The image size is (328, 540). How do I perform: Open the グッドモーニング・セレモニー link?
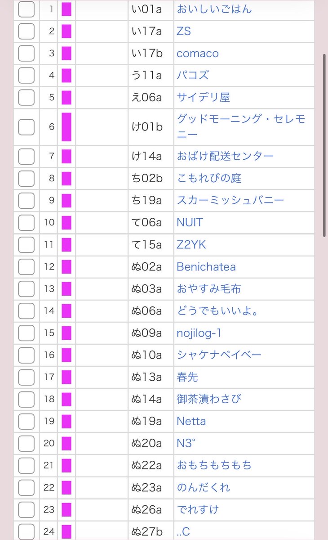pos(241,127)
